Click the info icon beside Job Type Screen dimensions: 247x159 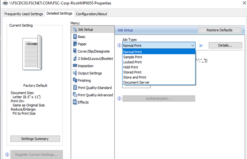(x=120, y=46)
